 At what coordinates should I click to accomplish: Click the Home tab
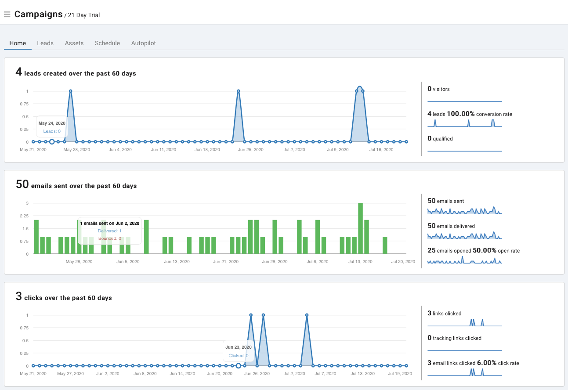coord(18,43)
